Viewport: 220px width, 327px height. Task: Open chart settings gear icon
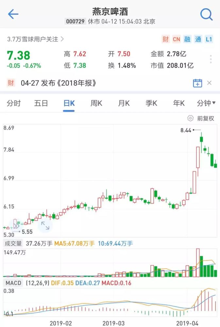(x=190, y=118)
